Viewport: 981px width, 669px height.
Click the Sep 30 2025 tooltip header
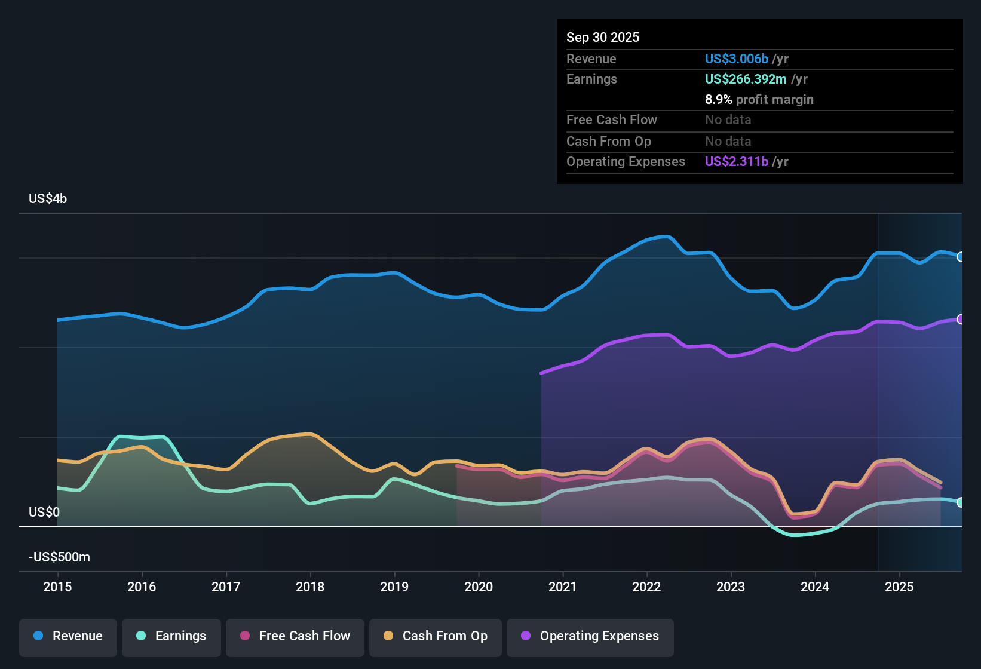tap(603, 37)
